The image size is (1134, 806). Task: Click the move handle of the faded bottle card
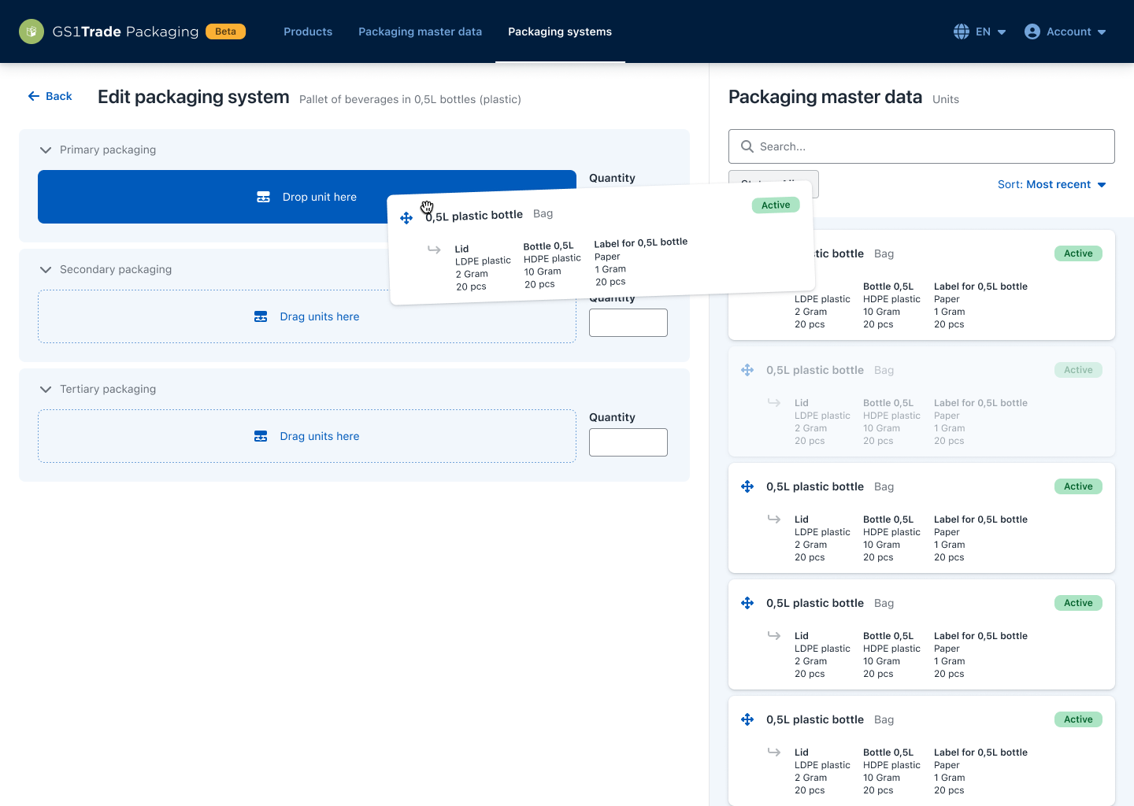click(x=747, y=370)
